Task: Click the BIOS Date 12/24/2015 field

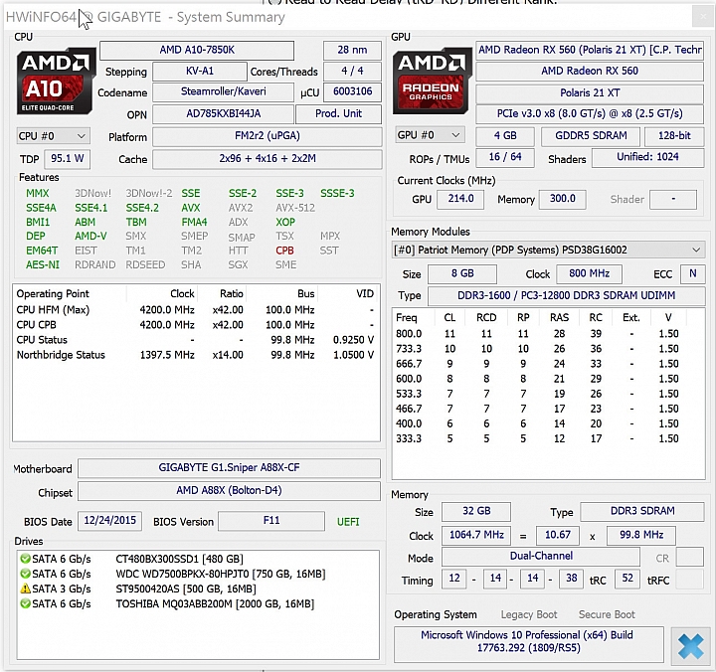Action: tap(109, 521)
